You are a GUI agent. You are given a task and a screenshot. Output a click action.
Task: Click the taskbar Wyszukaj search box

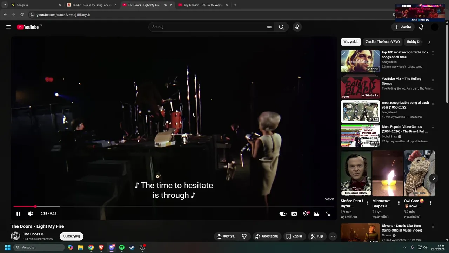tap(39, 247)
